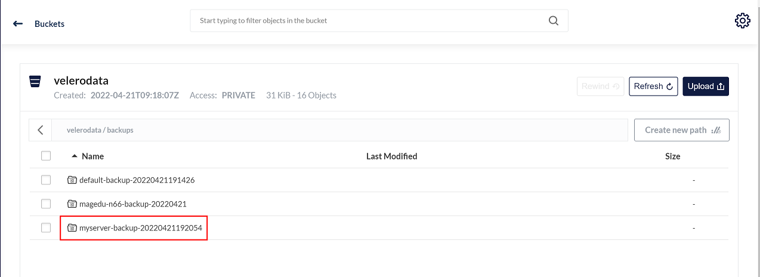Image resolution: width=760 pixels, height=277 pixels.
Task: Click the back arrow beside Buckets
Action: pos(18,24)
